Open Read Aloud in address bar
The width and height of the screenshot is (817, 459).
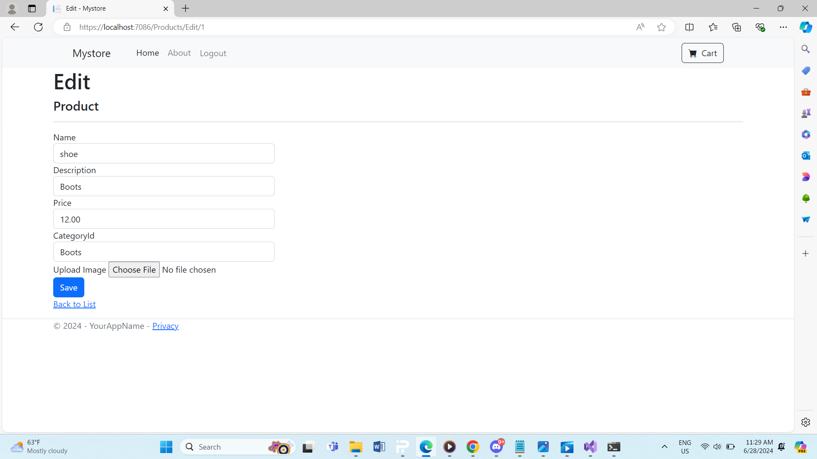(x=640, y=27)
